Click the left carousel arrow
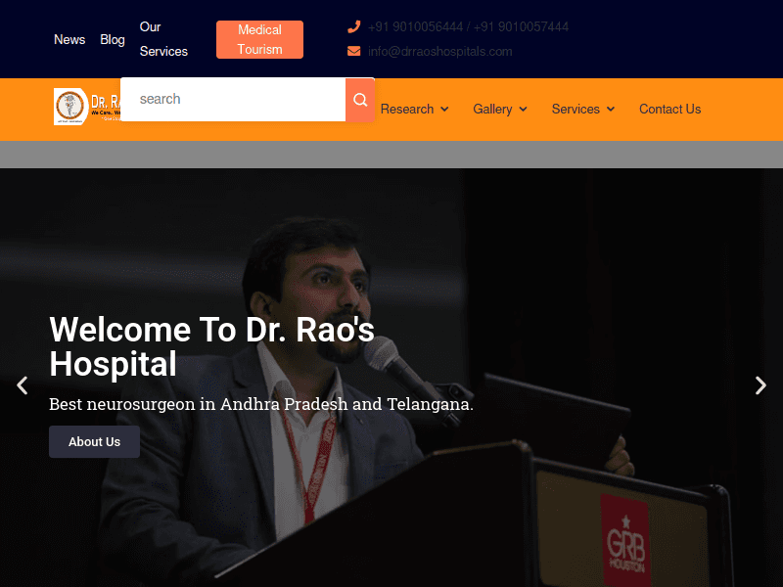The height and width of the screenshot is (587, 783). tap(22, 385)
